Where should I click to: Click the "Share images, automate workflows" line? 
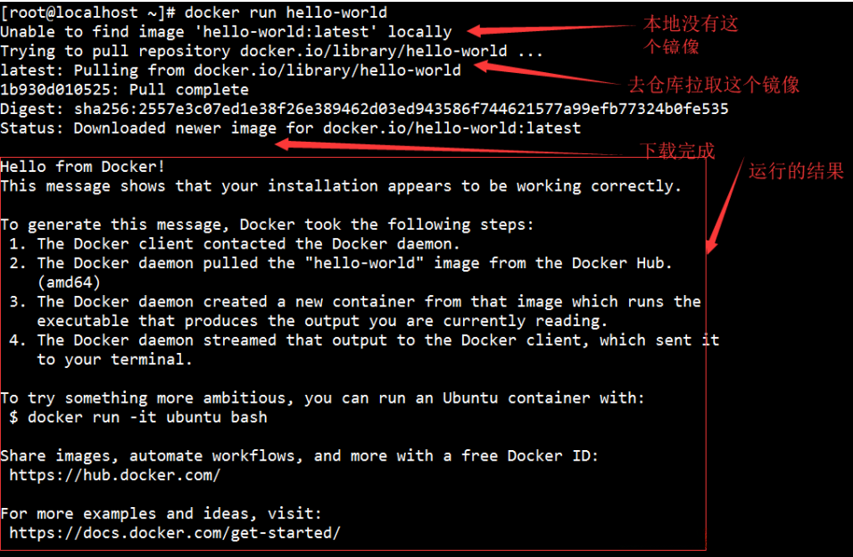pos(299,455)
